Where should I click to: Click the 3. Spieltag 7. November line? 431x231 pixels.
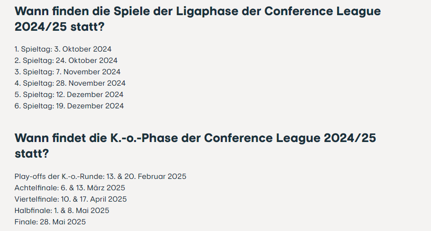click(67, 72)
